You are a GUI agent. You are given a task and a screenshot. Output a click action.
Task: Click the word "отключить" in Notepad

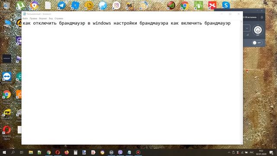coord(45,23)
